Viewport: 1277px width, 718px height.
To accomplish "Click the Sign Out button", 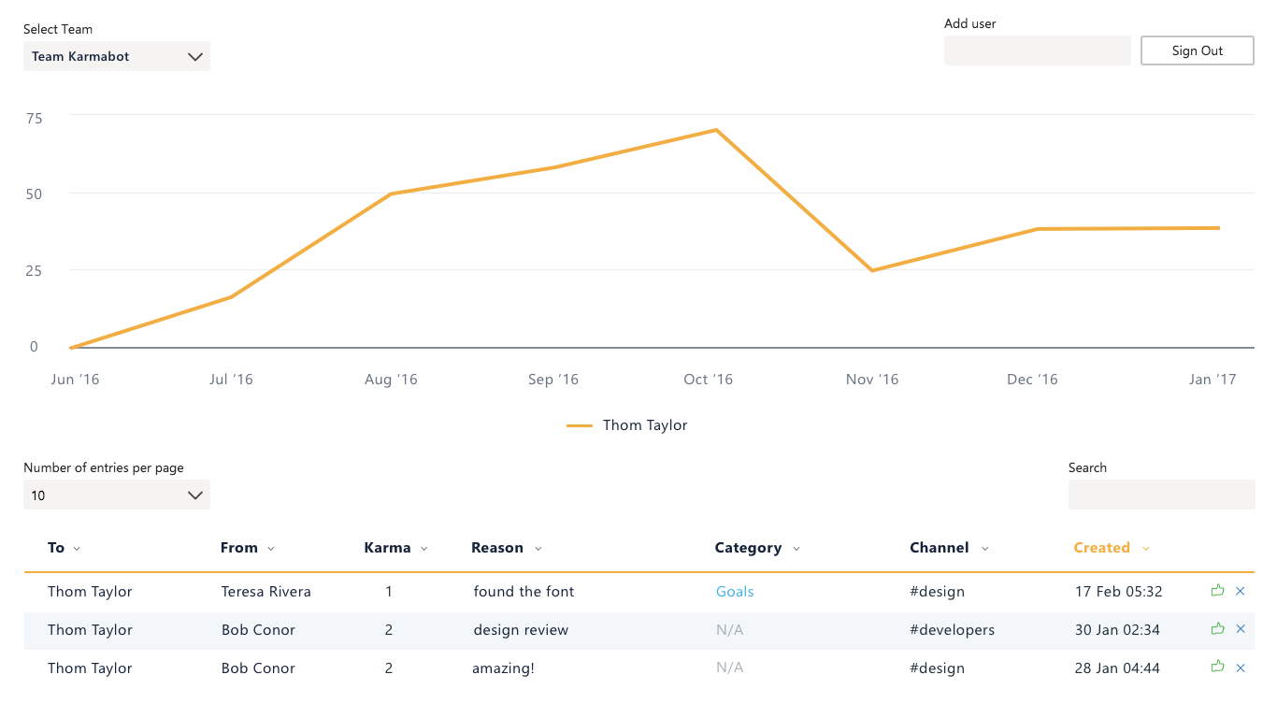I will [x=1198, y=50].
